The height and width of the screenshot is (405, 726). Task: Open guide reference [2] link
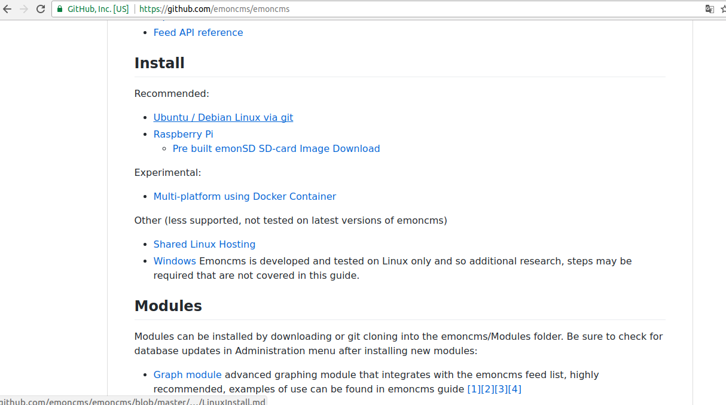coord(487,389)
